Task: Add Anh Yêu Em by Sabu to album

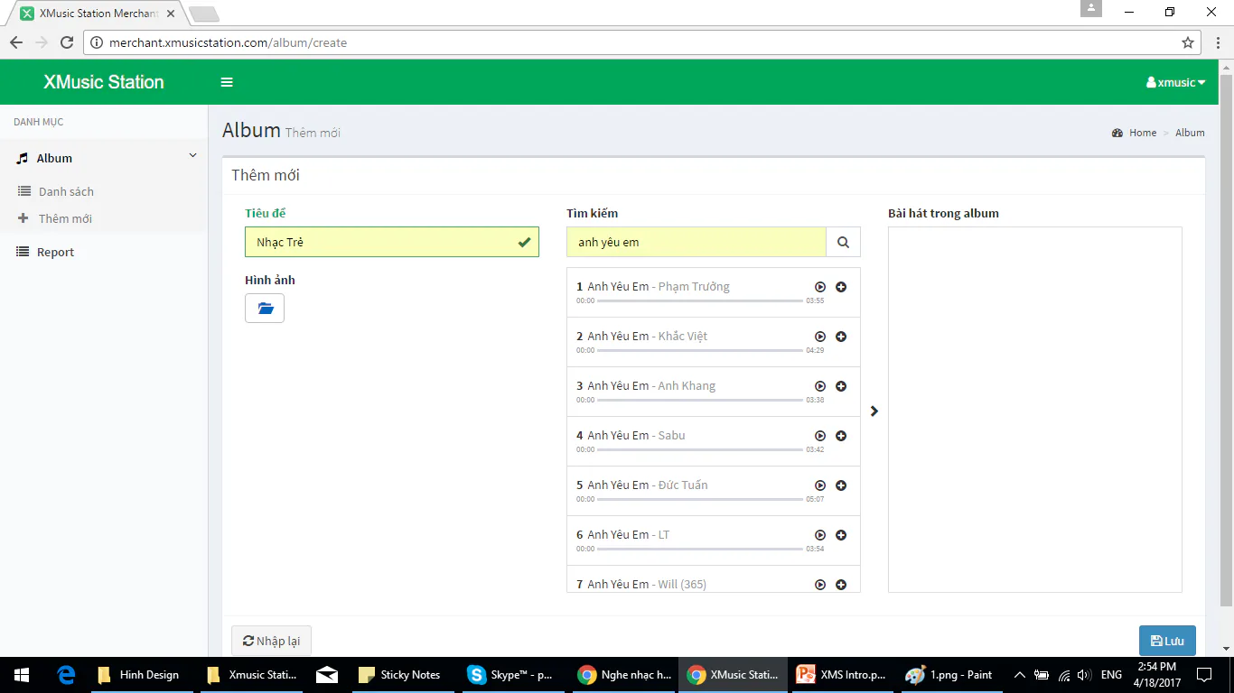Action: click(841, 436)
